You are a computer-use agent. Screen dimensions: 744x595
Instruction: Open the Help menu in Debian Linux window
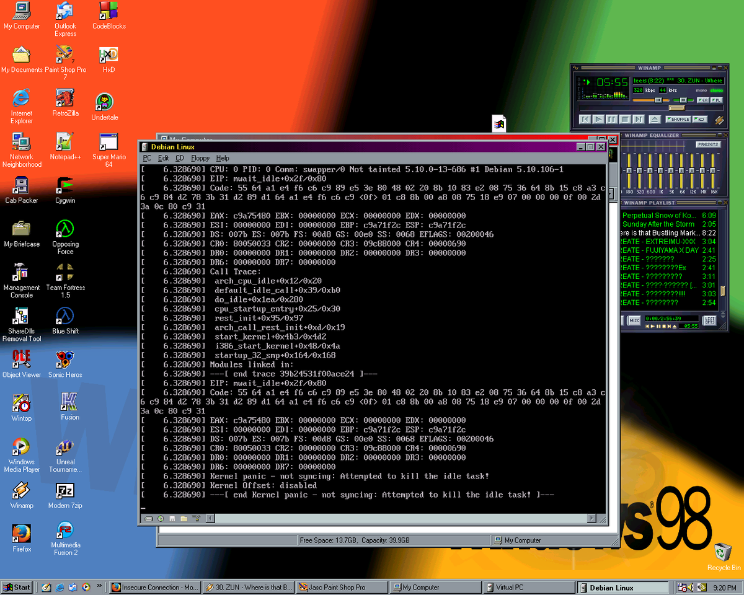[x=223, y=158]
